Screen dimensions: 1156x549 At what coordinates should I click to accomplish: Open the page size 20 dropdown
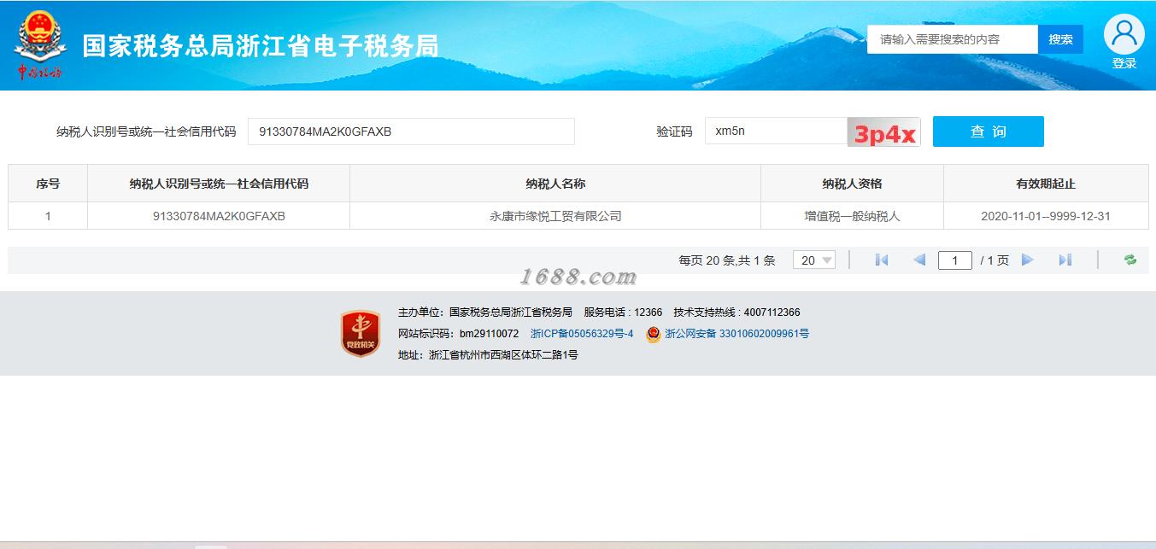click(x=813, y=260)
